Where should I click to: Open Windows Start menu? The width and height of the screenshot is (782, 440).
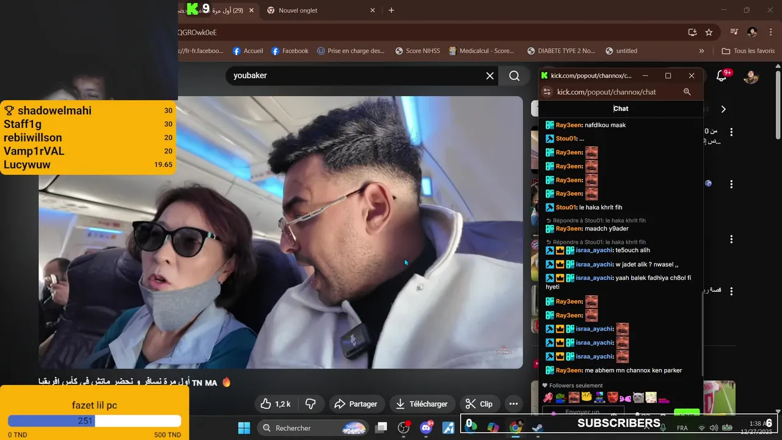click(x=244, y=428)
